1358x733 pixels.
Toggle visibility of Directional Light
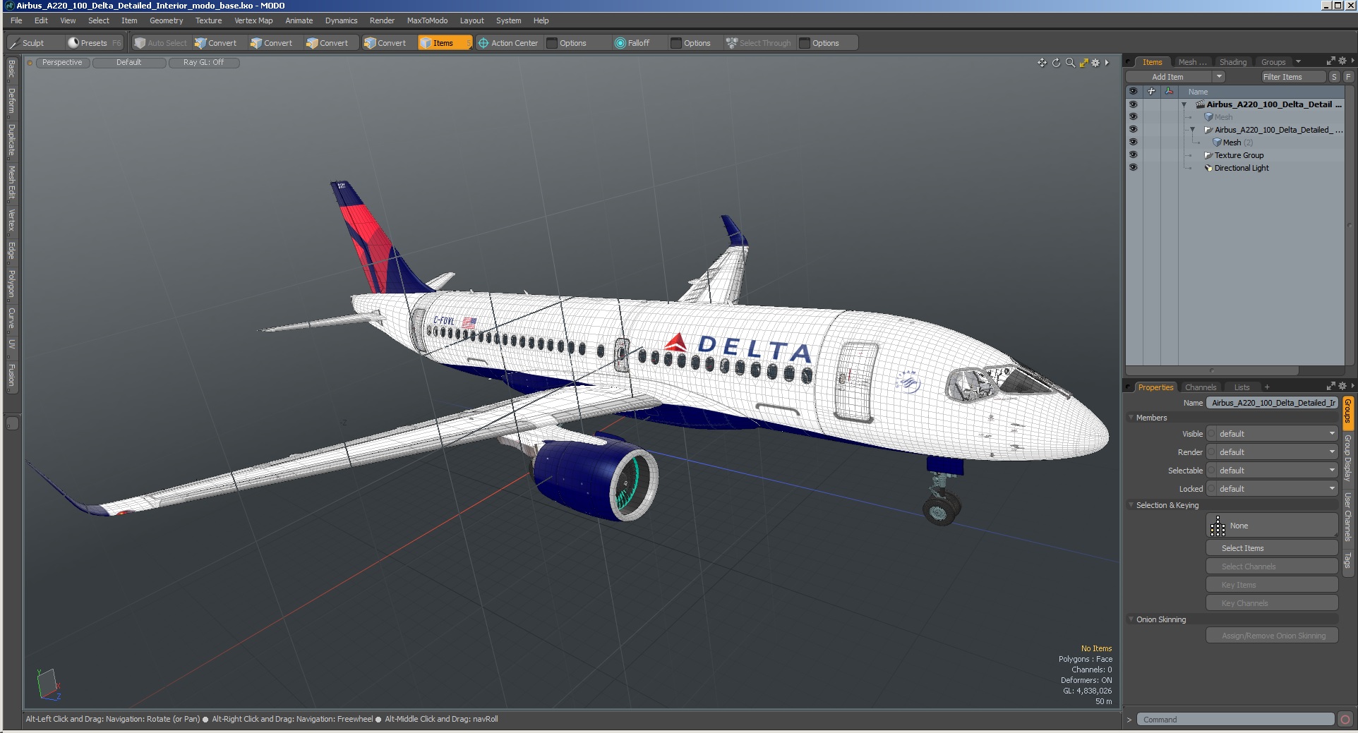click(1133, 168)
